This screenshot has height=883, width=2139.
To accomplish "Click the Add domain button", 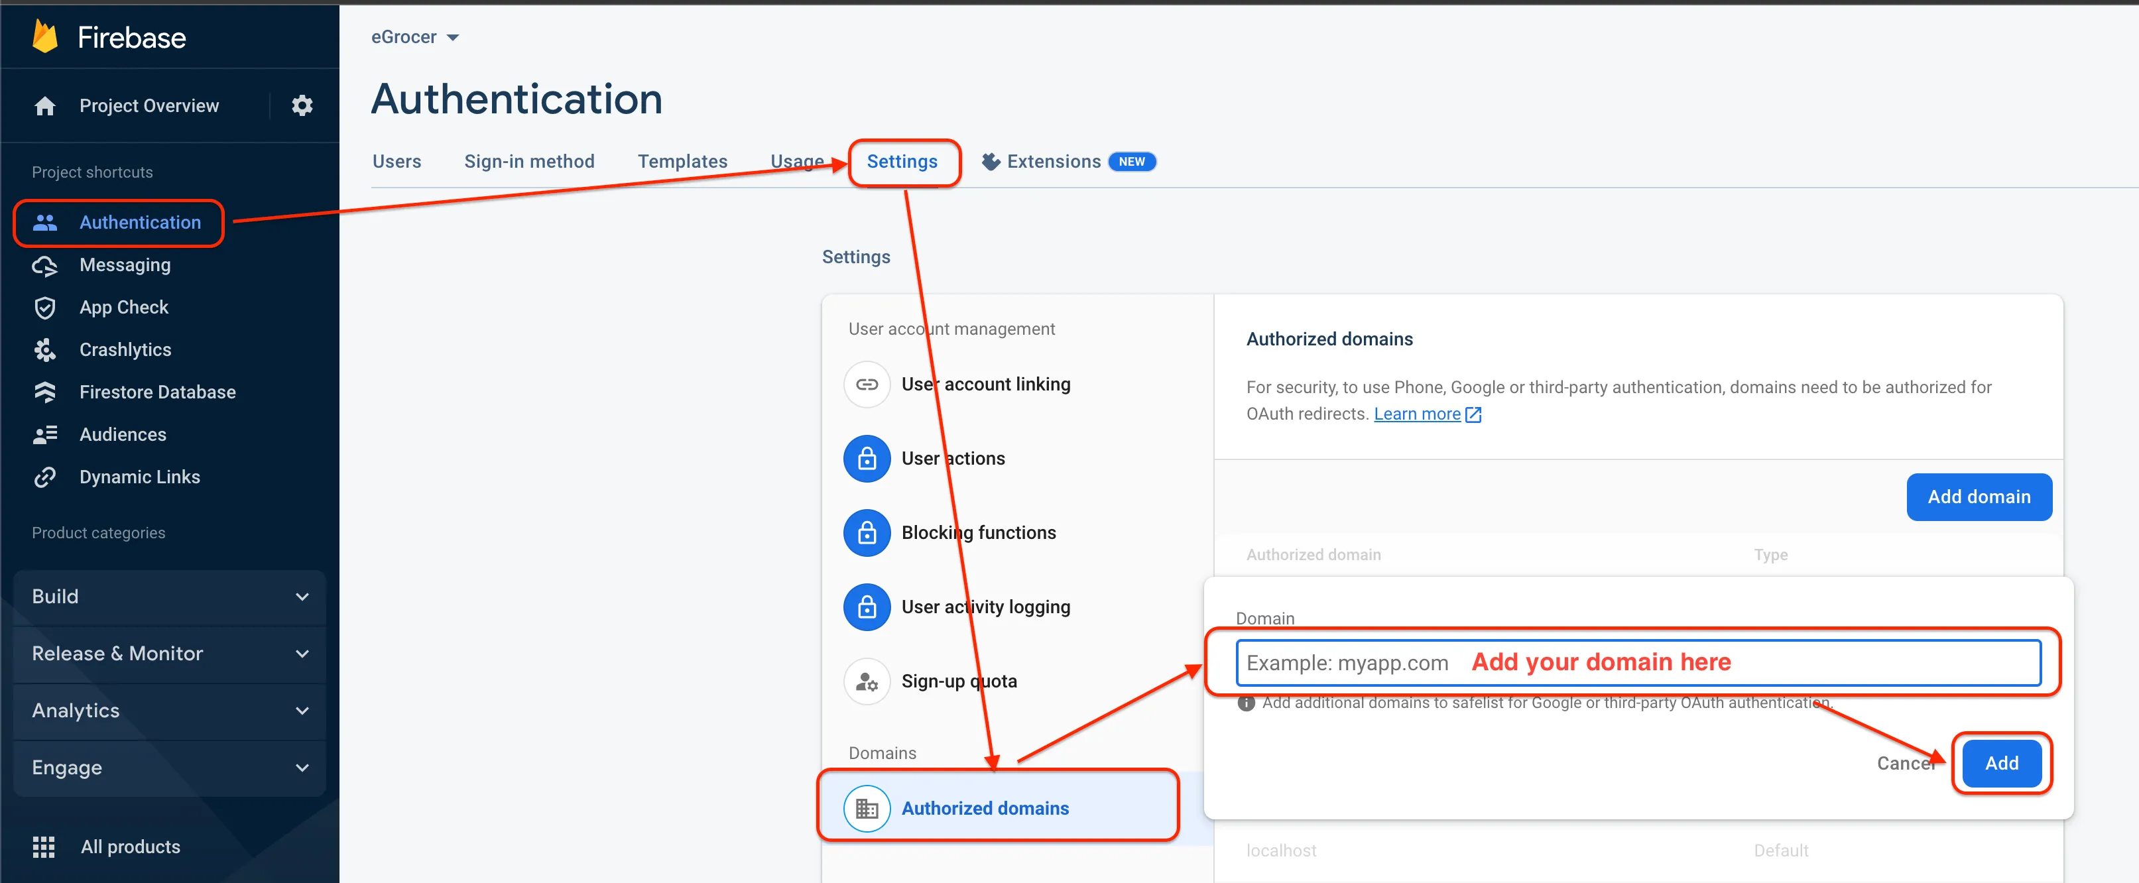I will tap(1979, 497).
